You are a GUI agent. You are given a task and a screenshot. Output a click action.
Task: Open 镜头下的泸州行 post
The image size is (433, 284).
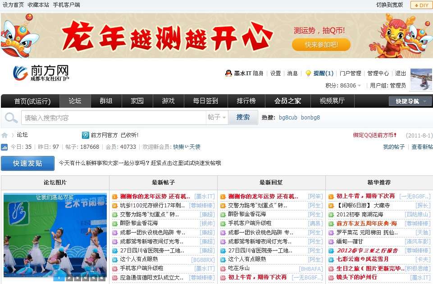356,277
